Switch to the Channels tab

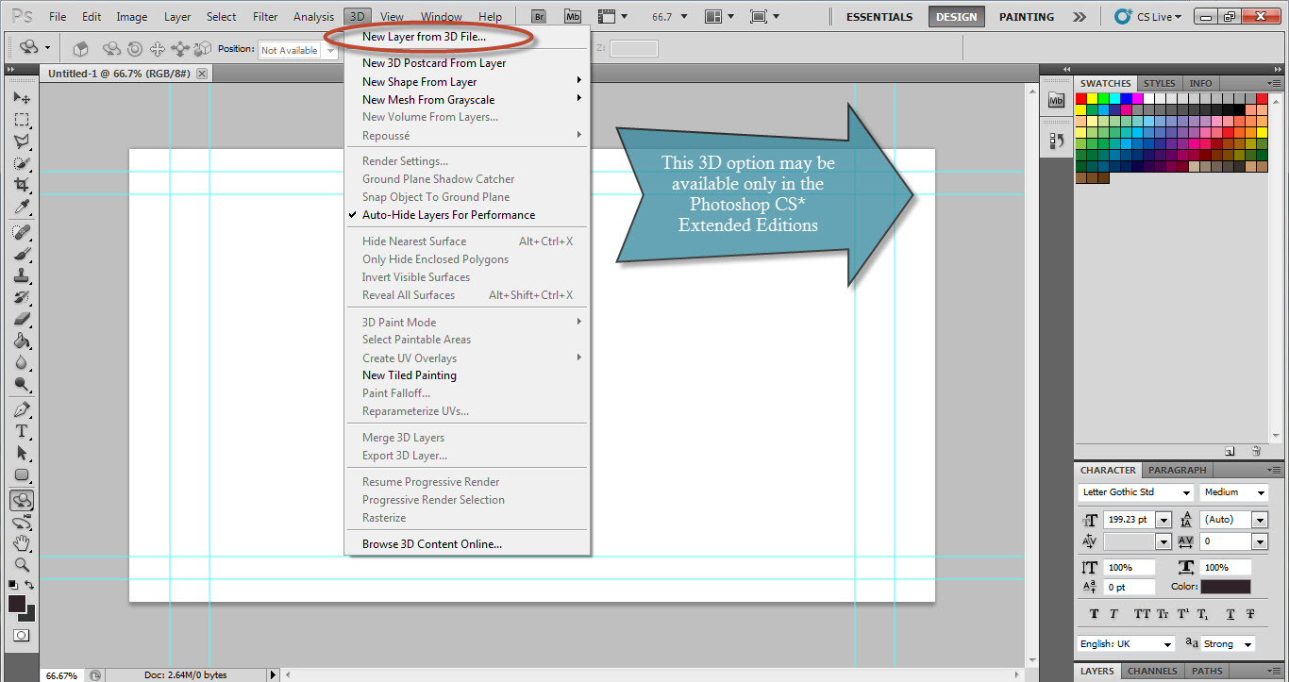[1152, 672]
